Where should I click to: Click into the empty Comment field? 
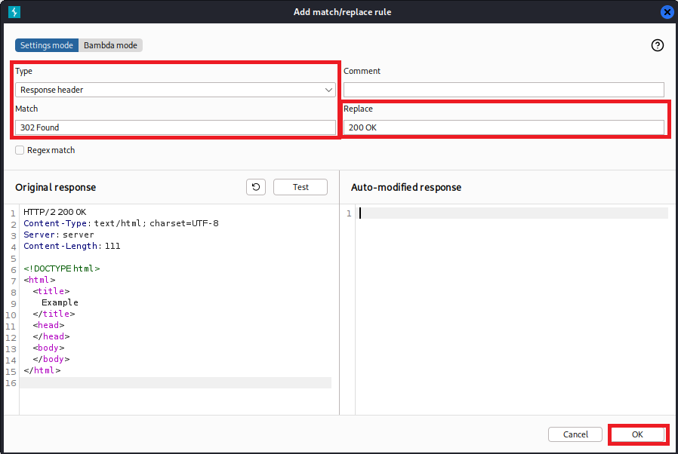(x=504, y=90)
